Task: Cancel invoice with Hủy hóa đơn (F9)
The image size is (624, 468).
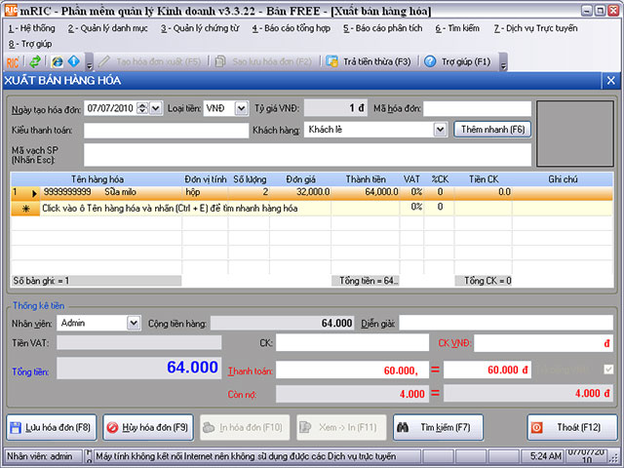Action: [x=147, y=427]
